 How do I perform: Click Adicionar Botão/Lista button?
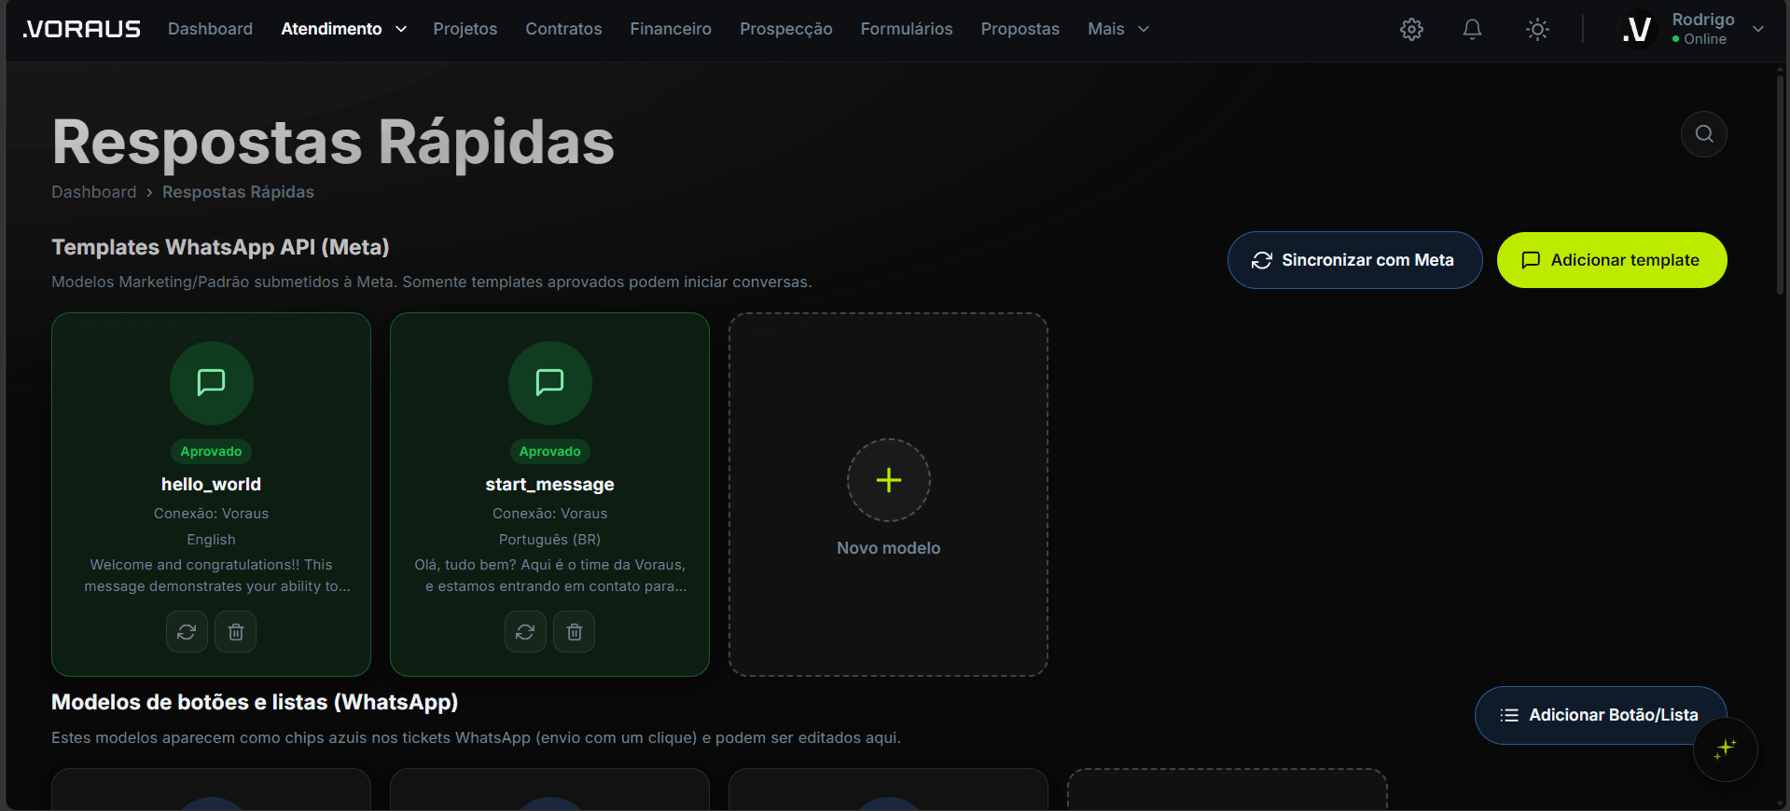tap(1601, 715)
